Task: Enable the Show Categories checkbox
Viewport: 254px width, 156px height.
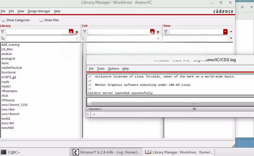Action: (4, 20)
